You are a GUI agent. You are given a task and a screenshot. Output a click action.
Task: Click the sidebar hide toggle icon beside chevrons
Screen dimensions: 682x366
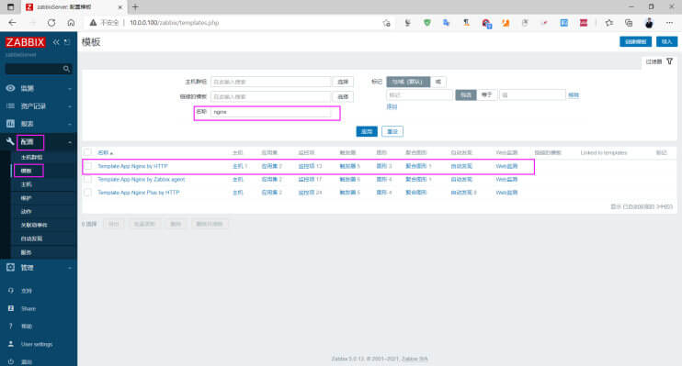click(66, 42)
